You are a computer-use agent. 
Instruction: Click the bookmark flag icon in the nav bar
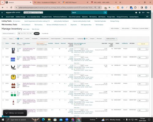click(2, 17)
